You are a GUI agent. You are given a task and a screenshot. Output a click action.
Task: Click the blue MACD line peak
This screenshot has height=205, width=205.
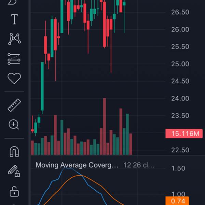(x=67, y=168)
